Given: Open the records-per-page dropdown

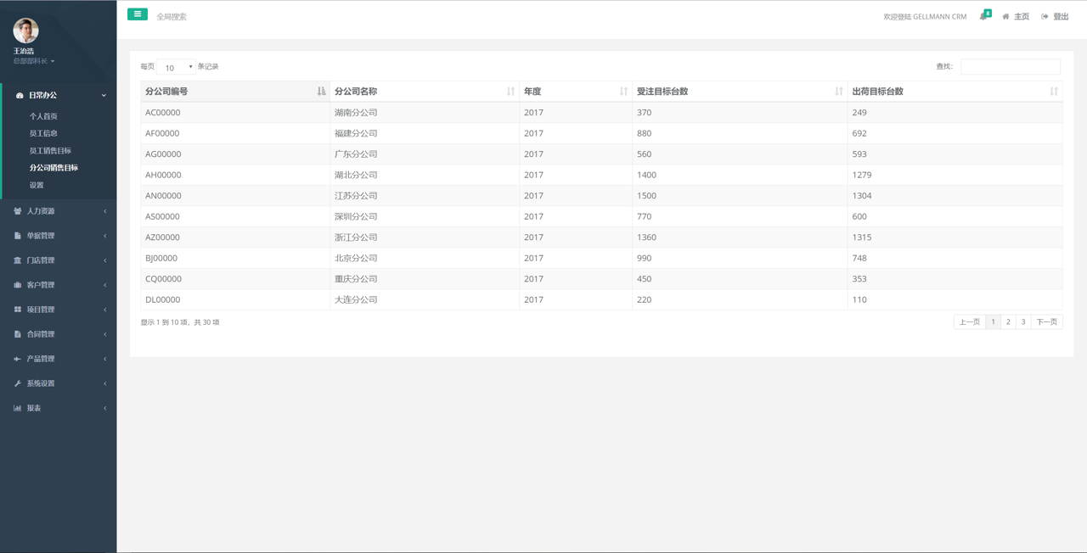Looking at the screenshot, I should (x=176, y=67).
